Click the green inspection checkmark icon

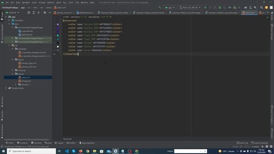tap(267, 17)
